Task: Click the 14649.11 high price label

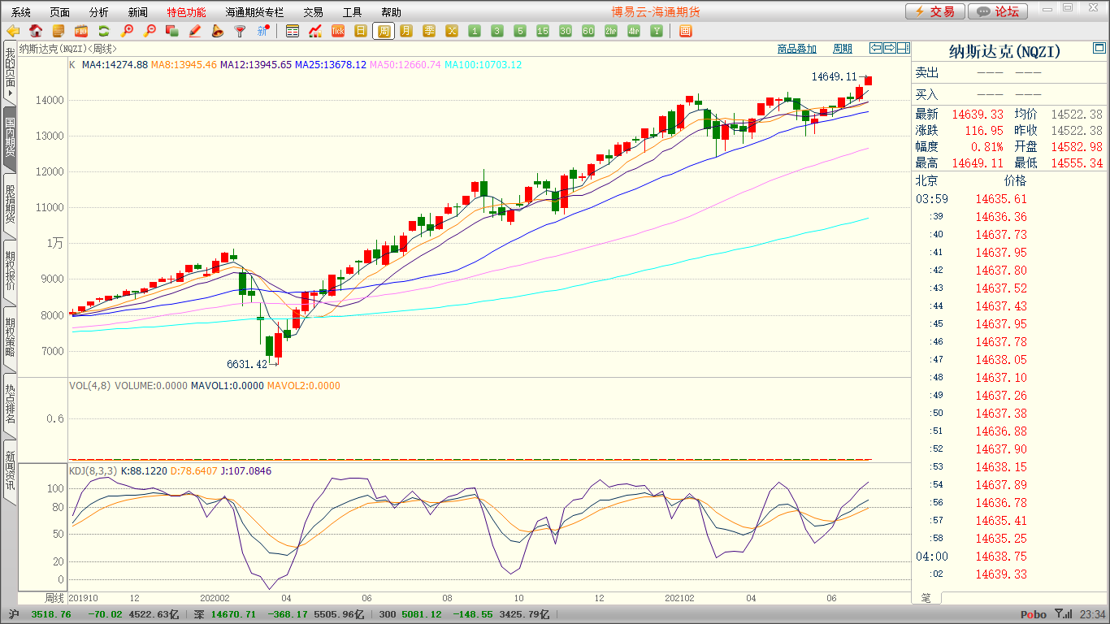Action: click(835, 76)
